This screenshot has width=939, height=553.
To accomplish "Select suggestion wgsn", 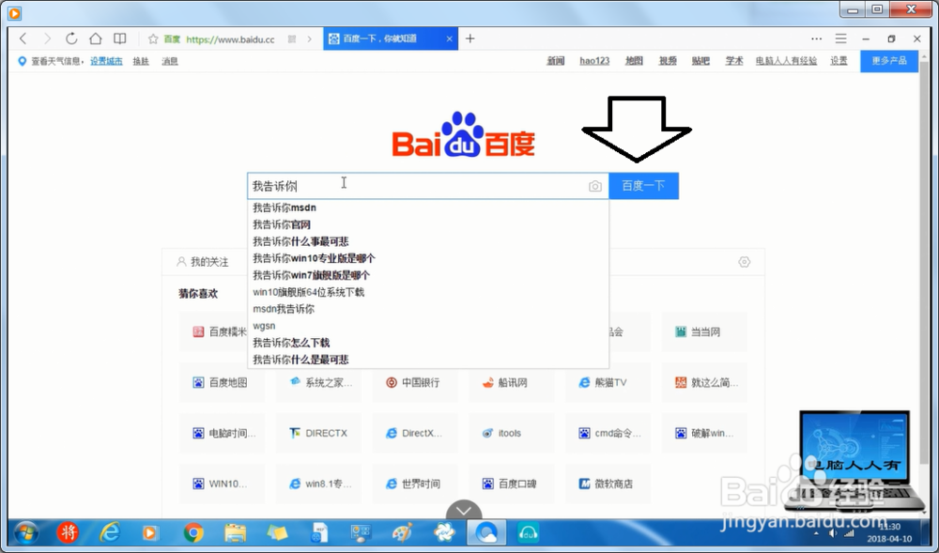I will (x=428, y=326).
